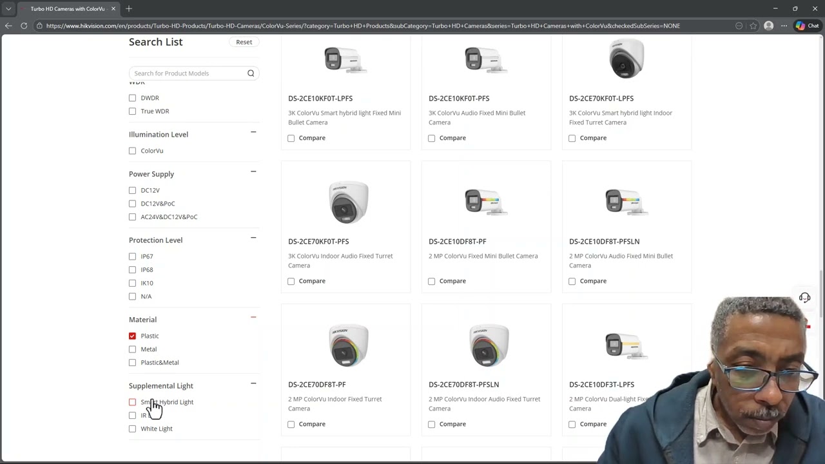Check the Smart Hybrid Light filter
The height and width of the screenshot is (464, 825).
[x=132, y=402]
